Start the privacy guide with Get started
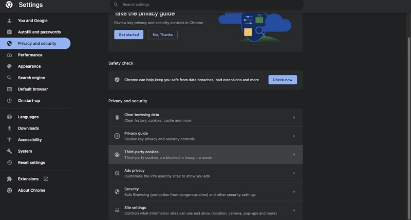Screen dimensions: 411x220 pyautogui.click(x=129, y=34)
